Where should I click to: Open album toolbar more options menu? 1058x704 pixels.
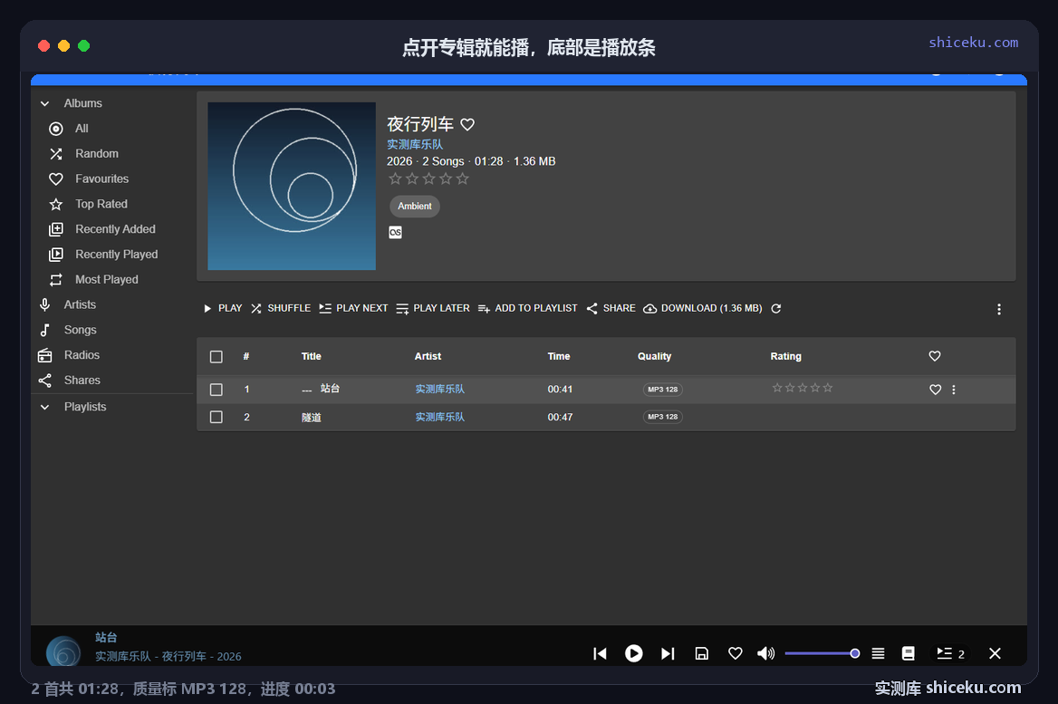pos(999,309)
